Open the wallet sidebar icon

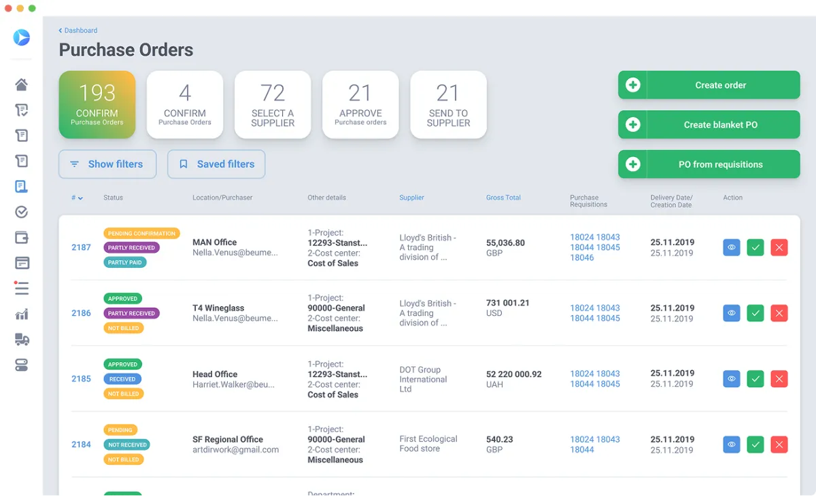tap(22, 238)
